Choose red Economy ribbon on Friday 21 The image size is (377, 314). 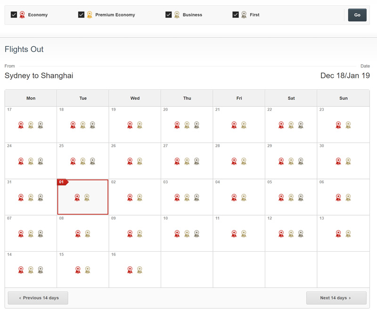coord(234,125)
